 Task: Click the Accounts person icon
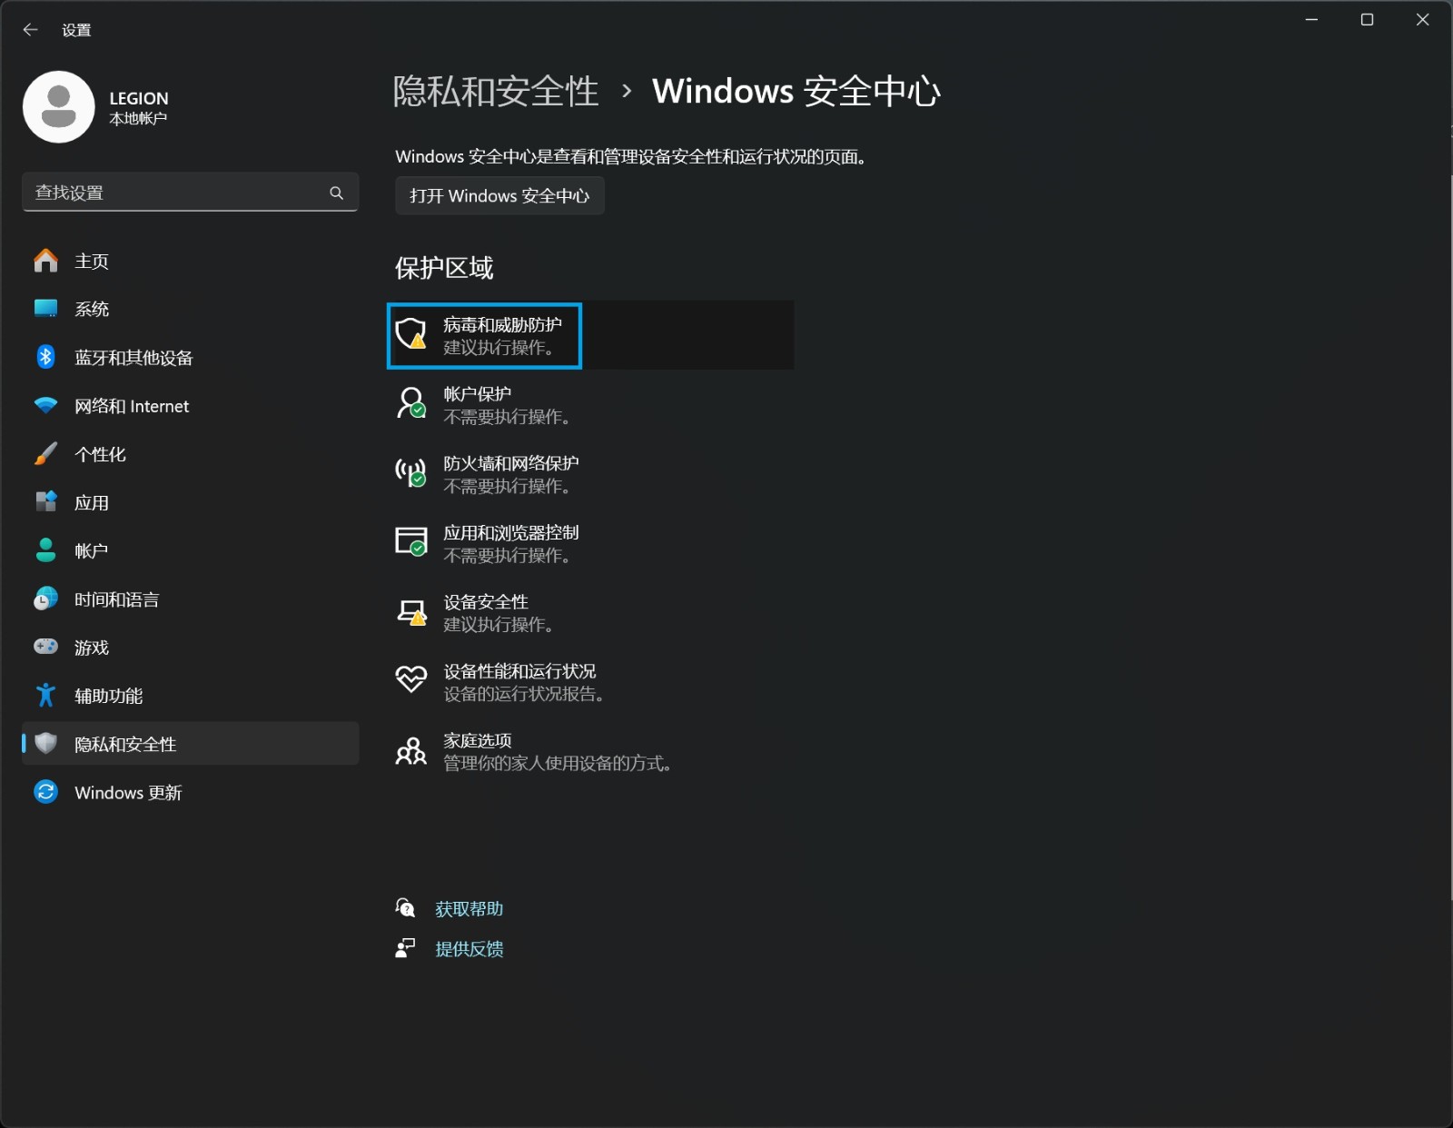pyautogui.click(x=45, y=549)
